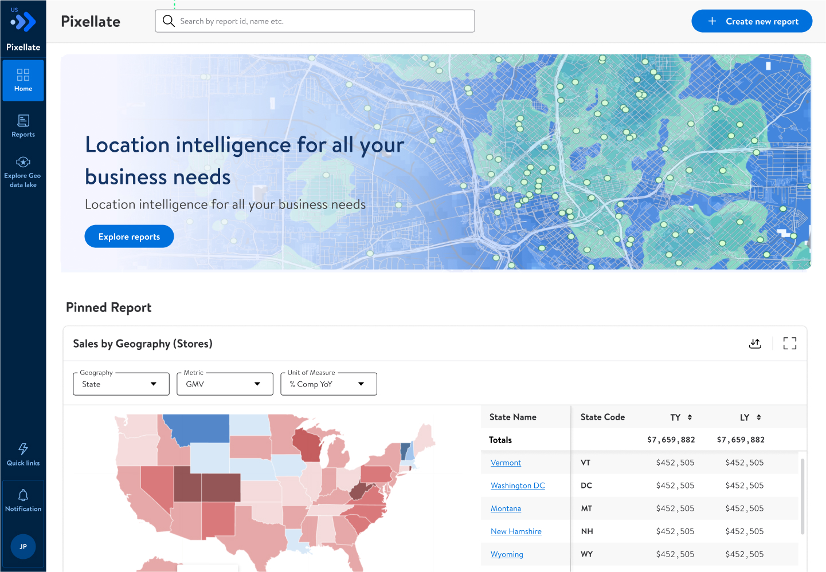
Task: Sort table by LY column
Action: (758, 417)
